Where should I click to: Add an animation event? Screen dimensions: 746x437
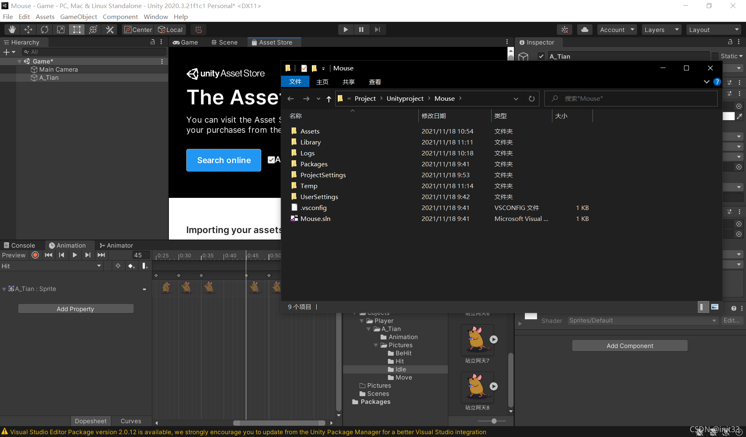tap(145, 266)
